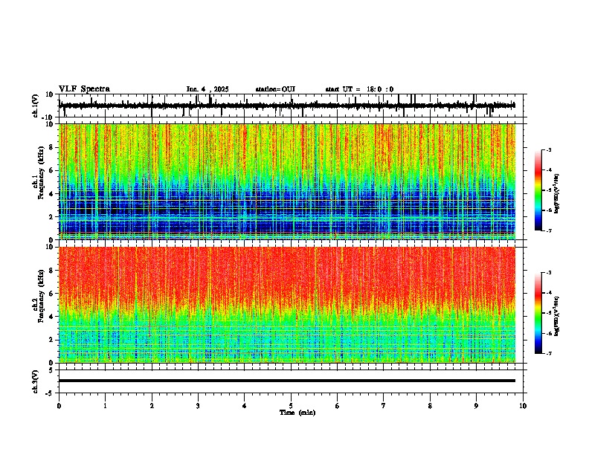Click the "ch.3(V)" axis label
The width and height of the screenshot is (589, 455).
[x=36, y=382]
